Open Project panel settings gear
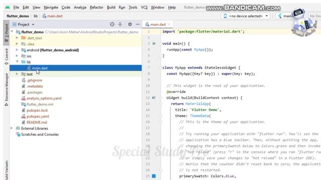The width and height of the screenshot is (321, 180). 130,24
